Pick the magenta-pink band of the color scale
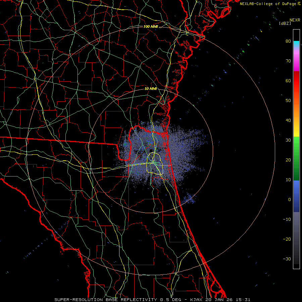302x302 pixels. [x=296, y=60]
